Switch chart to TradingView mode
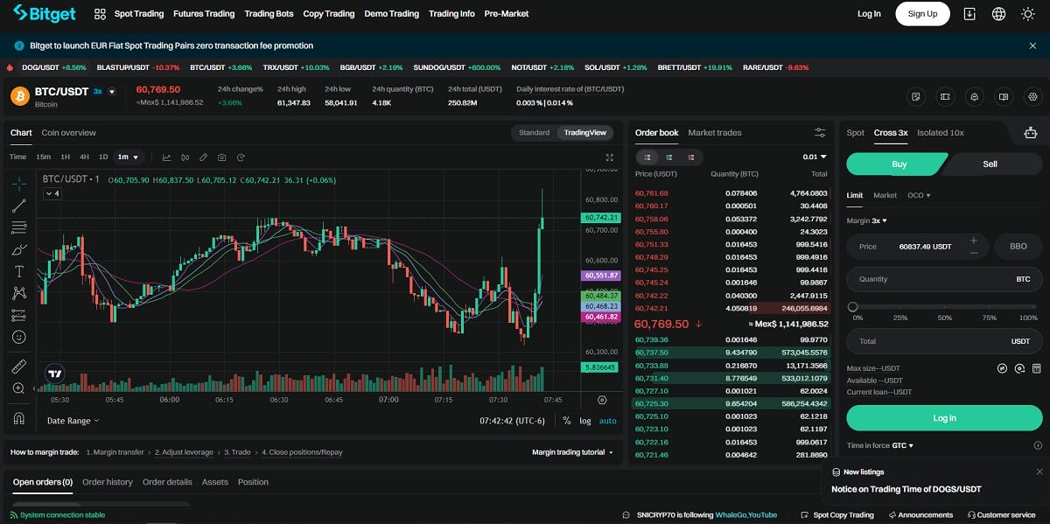The image size is (1050, 524). 584,133
